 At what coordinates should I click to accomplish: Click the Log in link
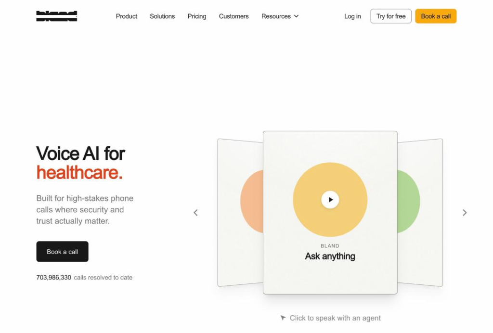tap(352, 16)
